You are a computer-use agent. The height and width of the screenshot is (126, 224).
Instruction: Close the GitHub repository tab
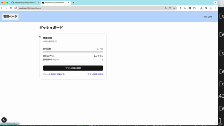[38, 2]
